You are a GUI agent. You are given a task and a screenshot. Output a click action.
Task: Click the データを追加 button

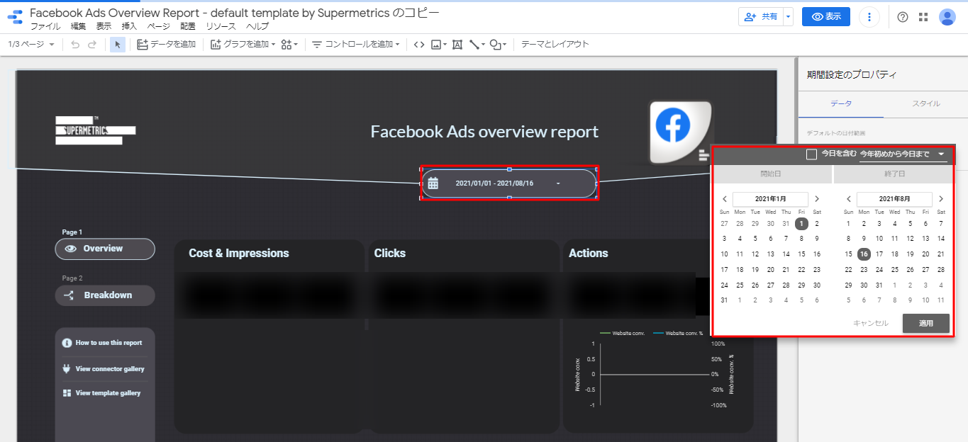click(x=166, y=45)
